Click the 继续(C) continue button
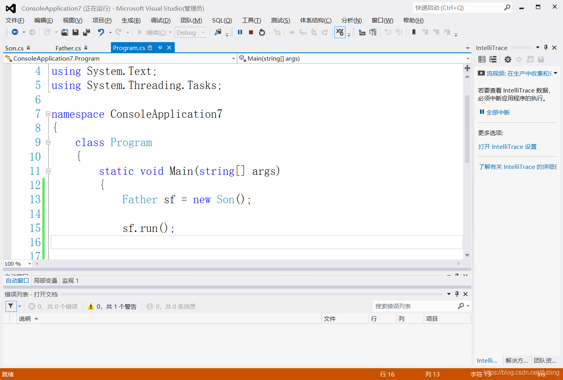 point(151,33)
